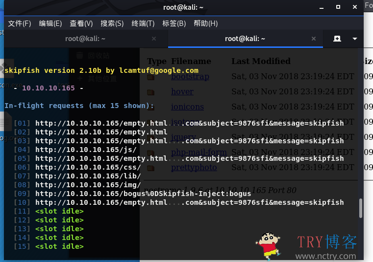Close the first root@kali tab
Viewport: 373px width, 262px height.
tap(154, 39)
